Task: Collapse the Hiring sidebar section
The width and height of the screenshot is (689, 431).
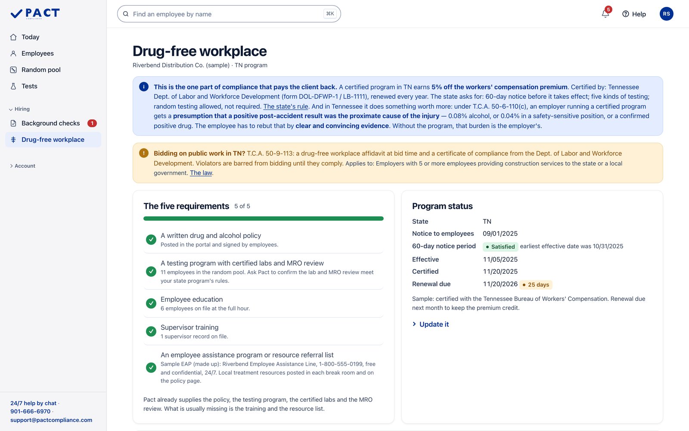Action: click(19, 109)
